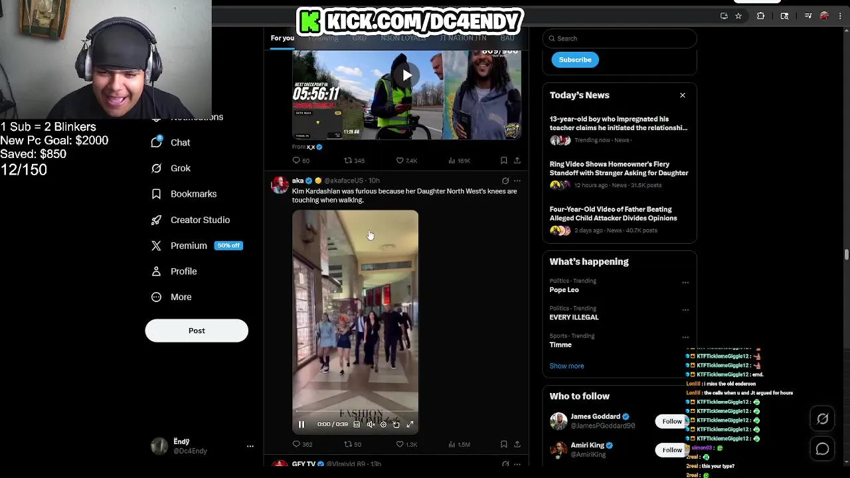
Task: Open the floating Grok button
Action: (822, 419)
